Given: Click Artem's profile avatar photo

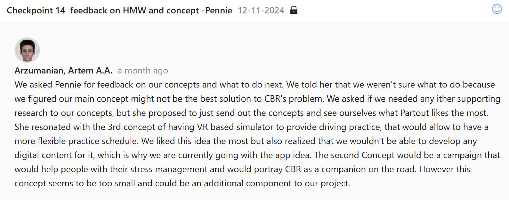Looking at the screenshot, I should click(x=27, y=50).
